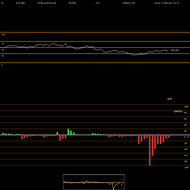Click the '100' label on the RSI axis
The image size is (190, 190).
tap(3, 35)
